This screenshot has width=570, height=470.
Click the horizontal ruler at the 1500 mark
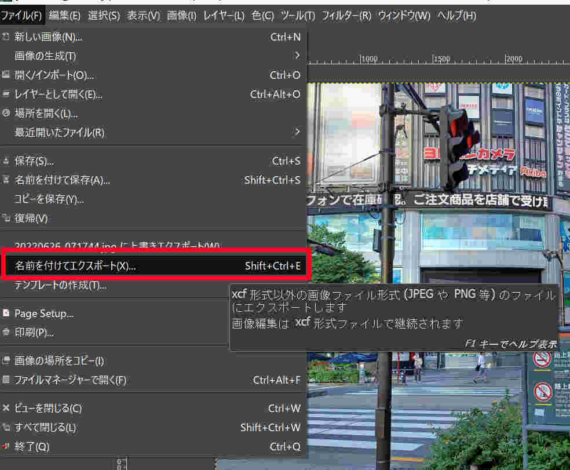coord(441,60)
